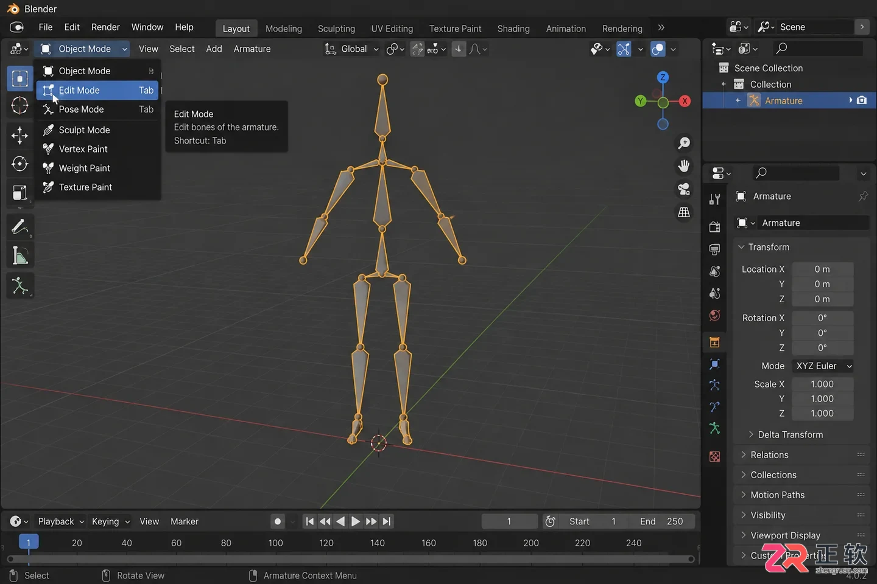877x584 pixels.
Task: Click the outliner search field
Action: pos(818,48)
